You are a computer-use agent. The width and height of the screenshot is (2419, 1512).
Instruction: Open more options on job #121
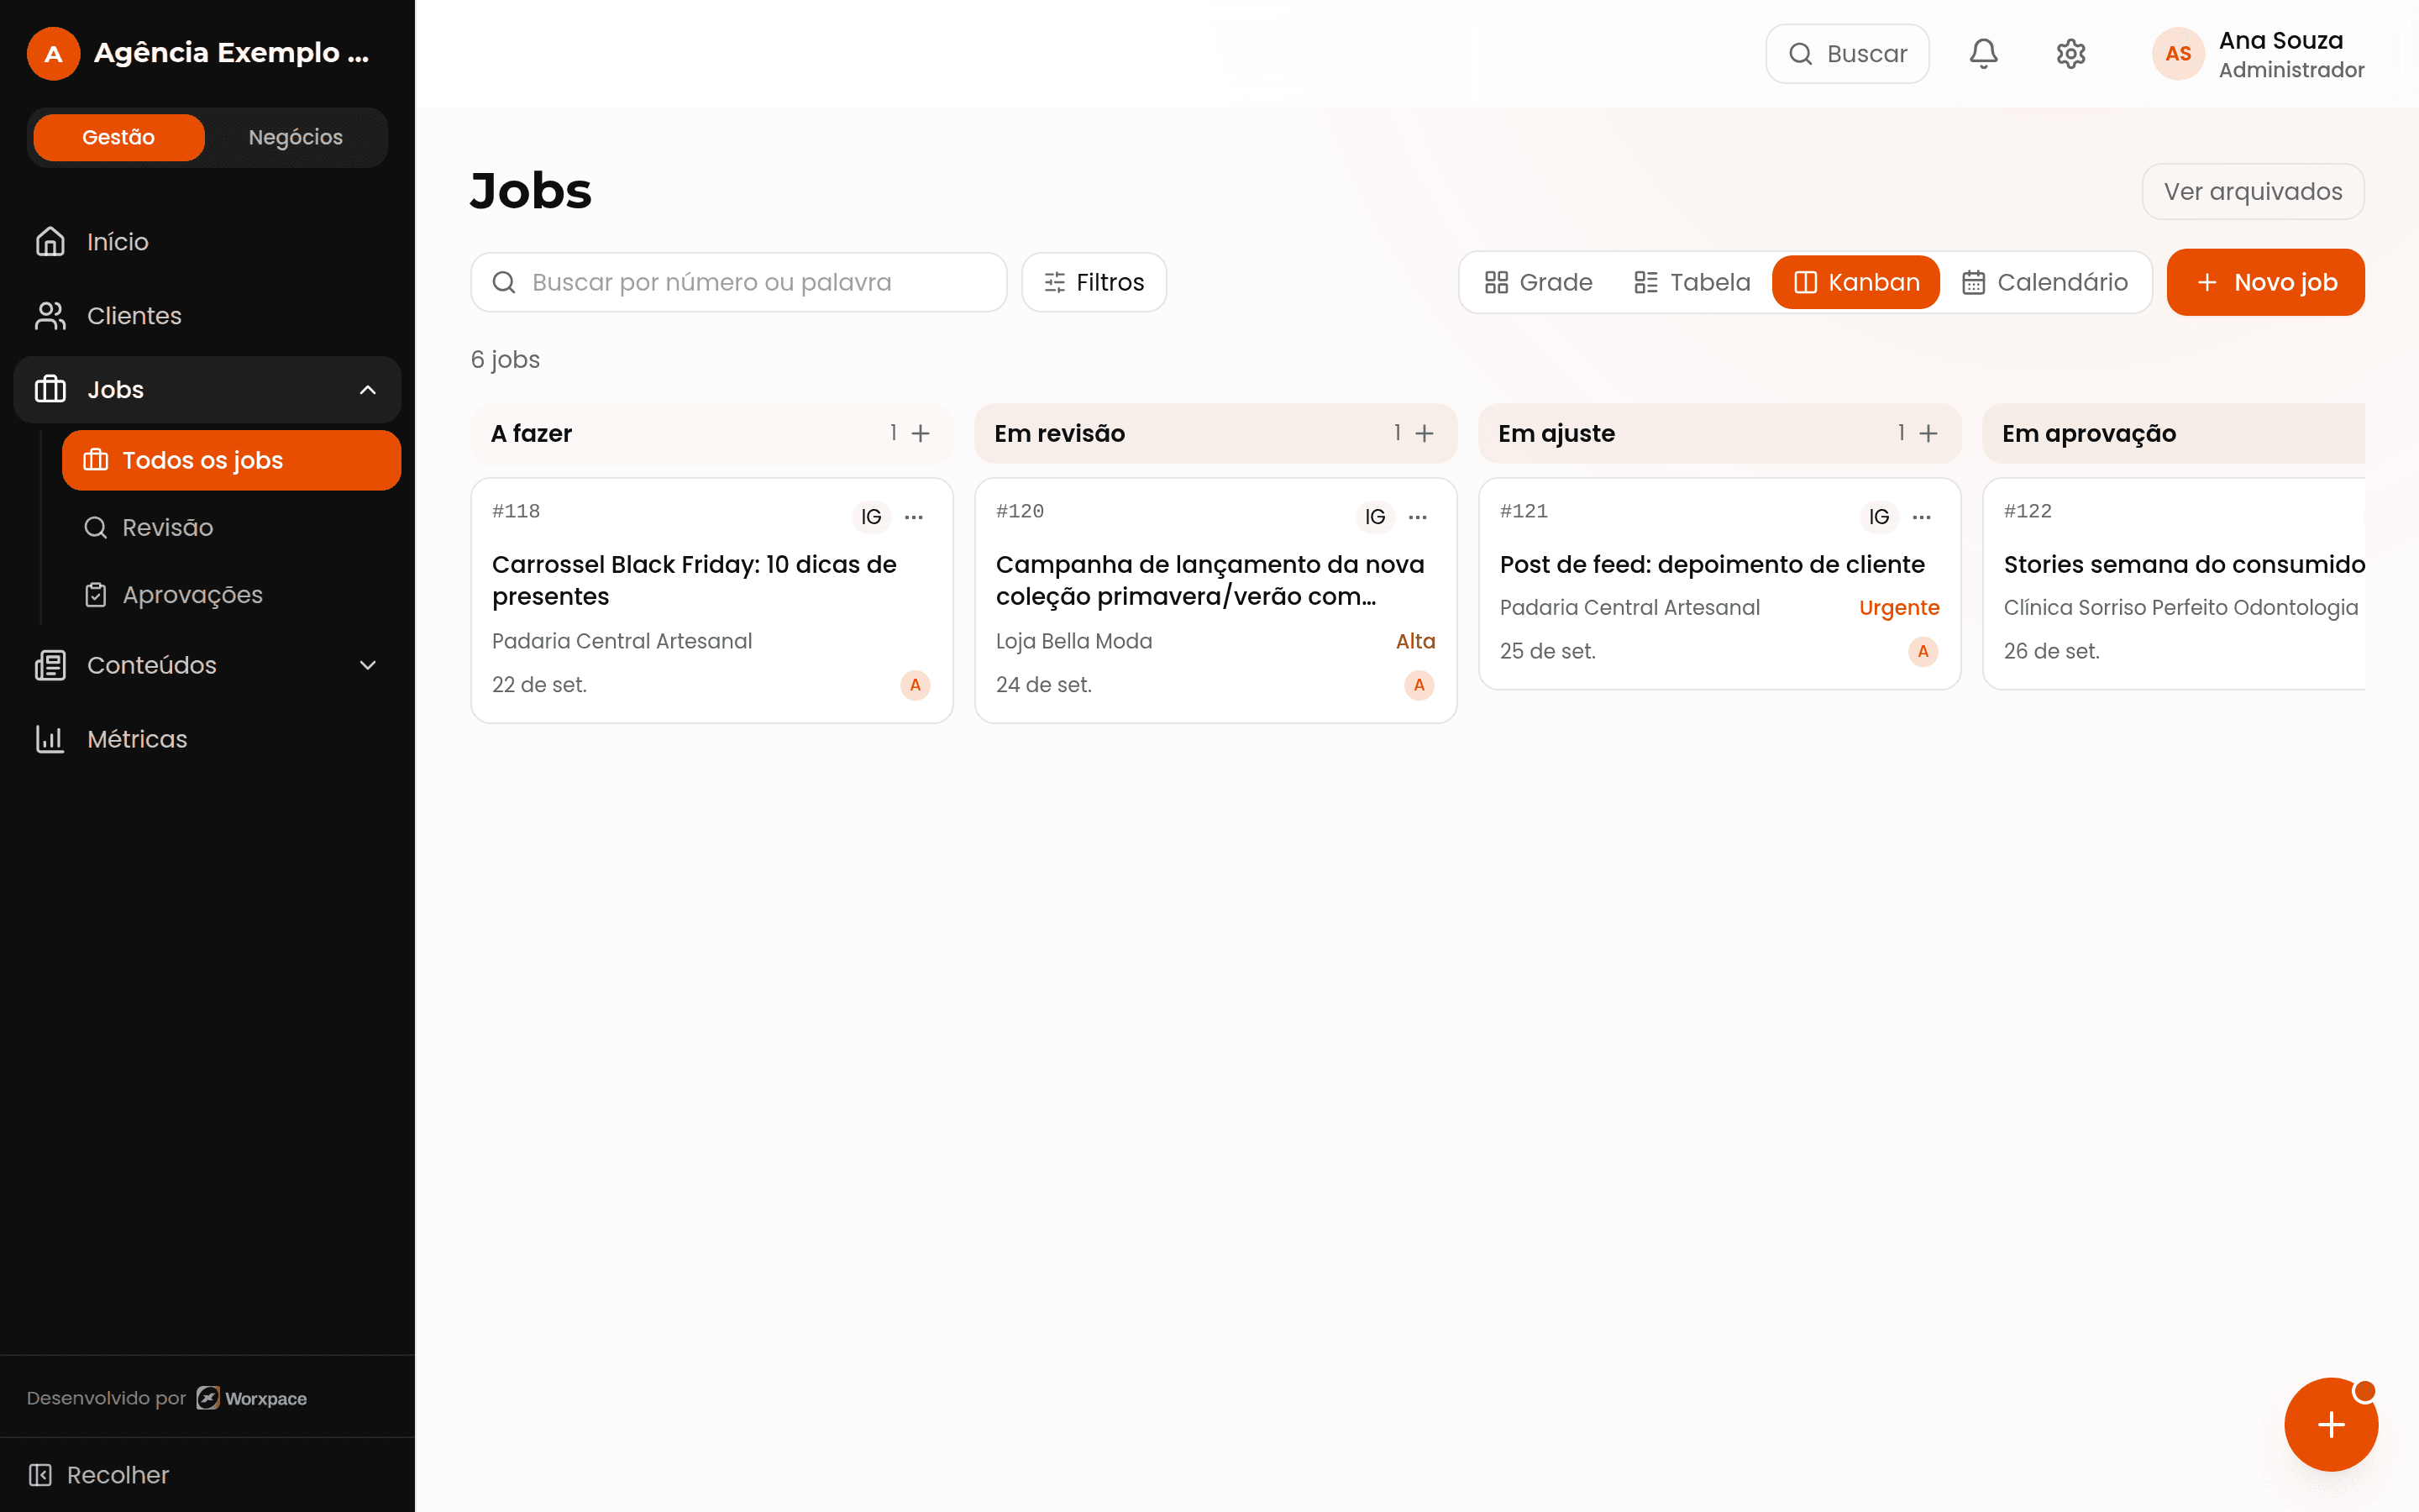pyautogui.click(x=1921, y=517)
